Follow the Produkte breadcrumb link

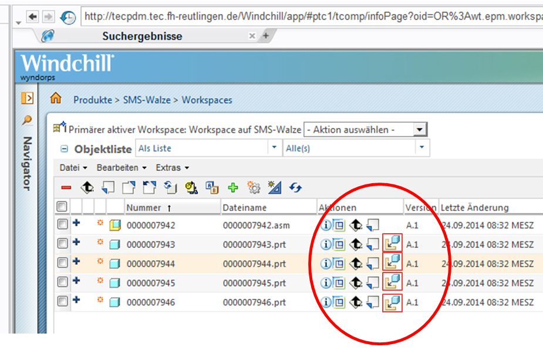pos(93,100)
